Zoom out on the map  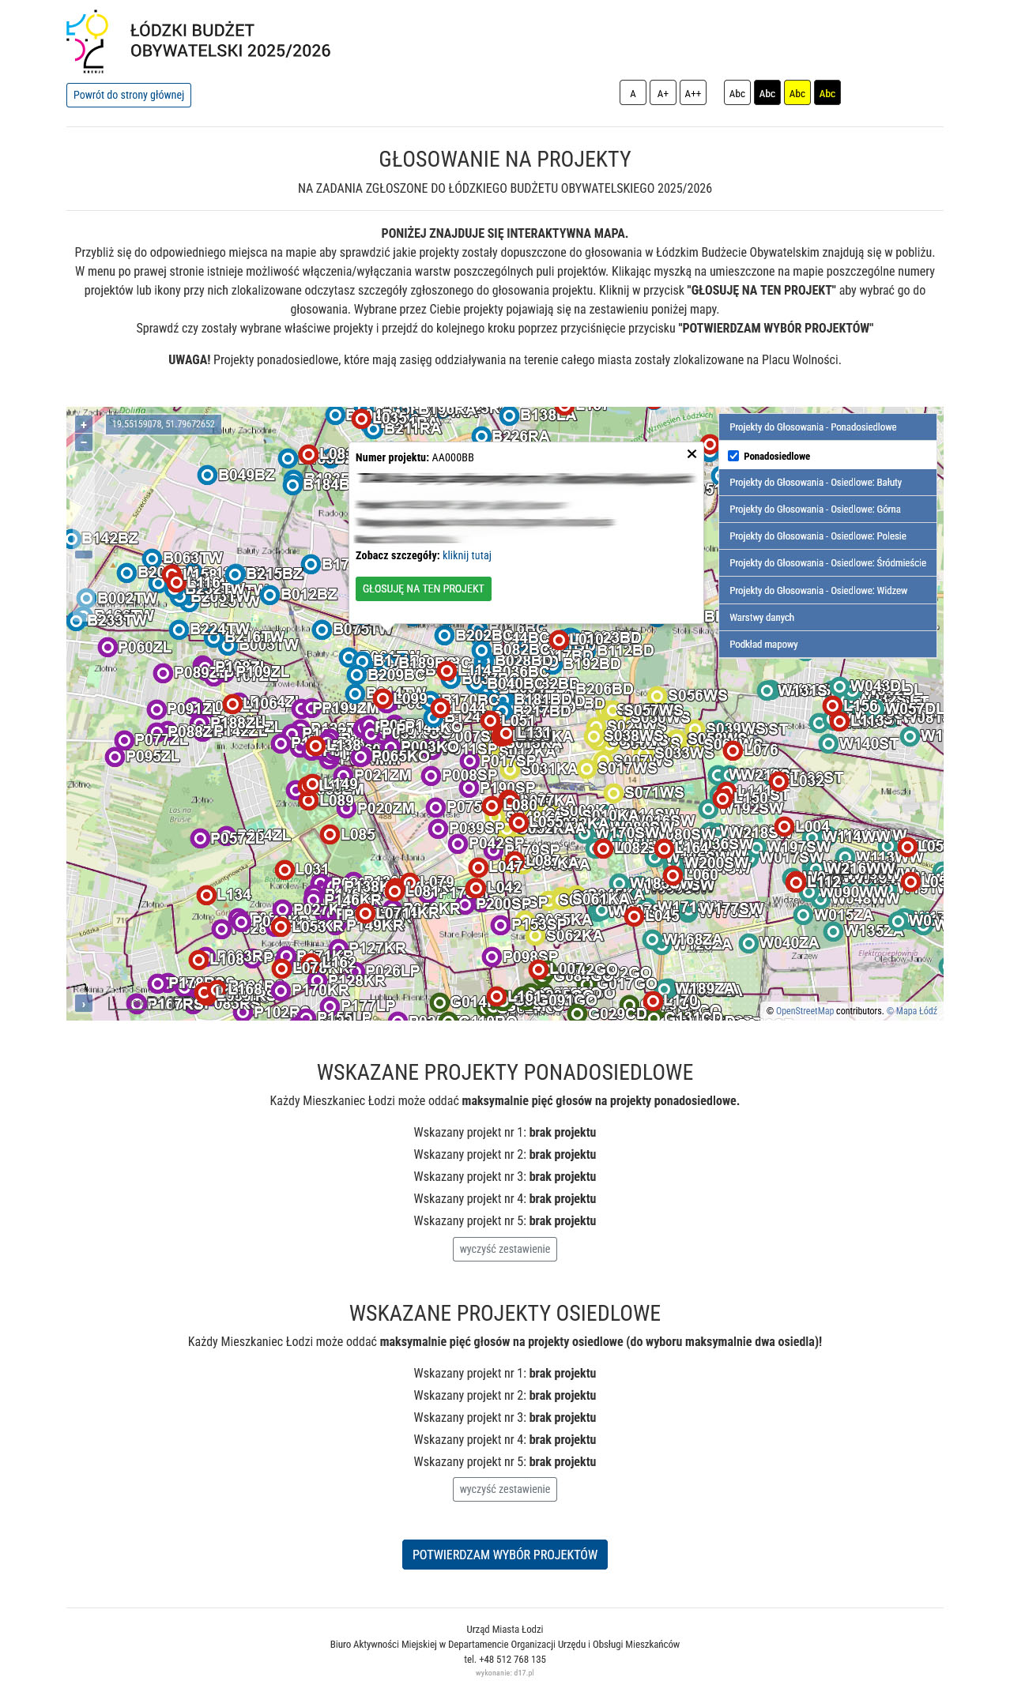pyautogui.click(x=84, y=442)
